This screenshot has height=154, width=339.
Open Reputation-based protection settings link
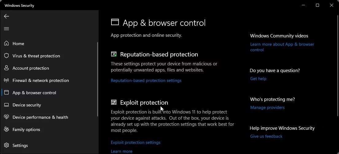pyautogui.click(x=146, y=80)
